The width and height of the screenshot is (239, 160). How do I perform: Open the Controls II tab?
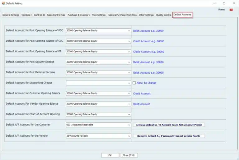coord(39,15)
